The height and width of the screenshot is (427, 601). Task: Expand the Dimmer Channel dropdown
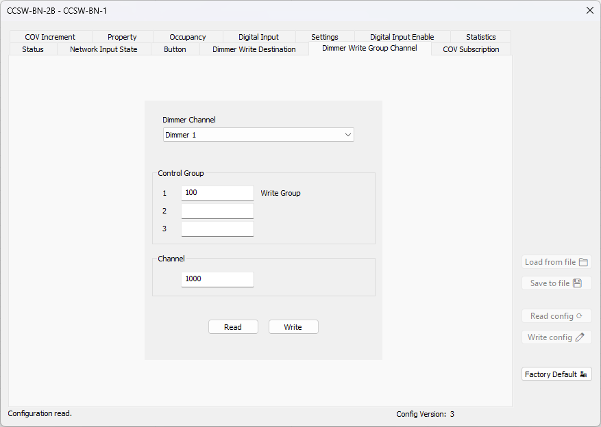tap(258, 135)
